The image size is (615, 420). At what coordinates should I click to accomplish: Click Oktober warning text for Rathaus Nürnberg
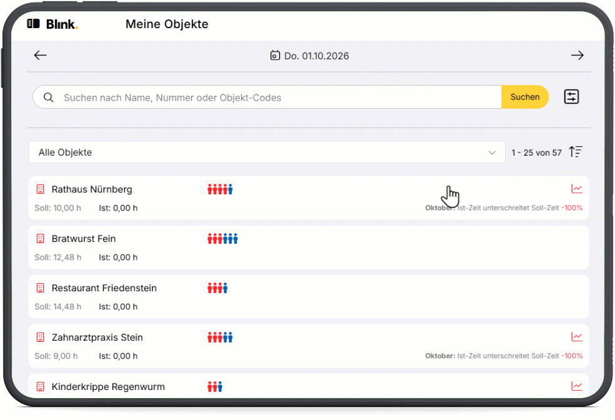point(504,207)
